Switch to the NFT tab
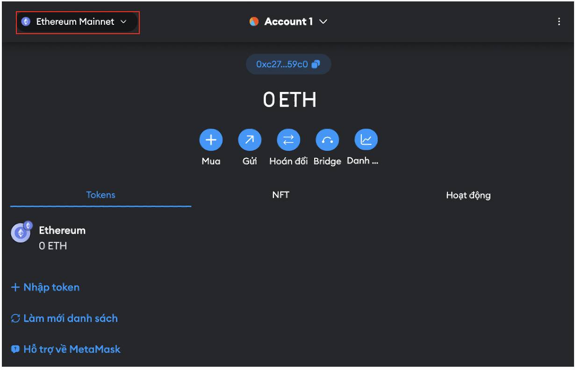The width and height of the screenshot is (575, 370). click(x=280, y=195)
